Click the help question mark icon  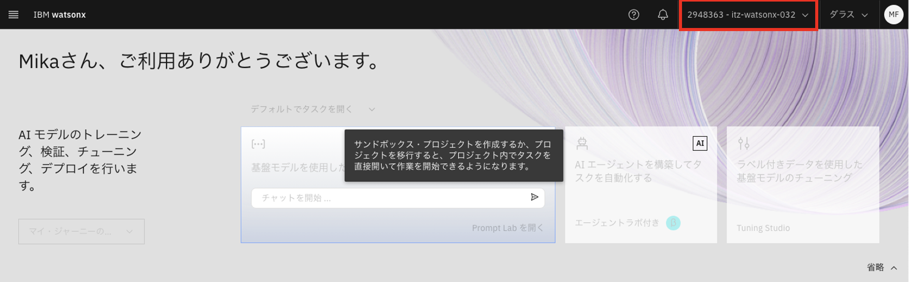pos(633,15)
